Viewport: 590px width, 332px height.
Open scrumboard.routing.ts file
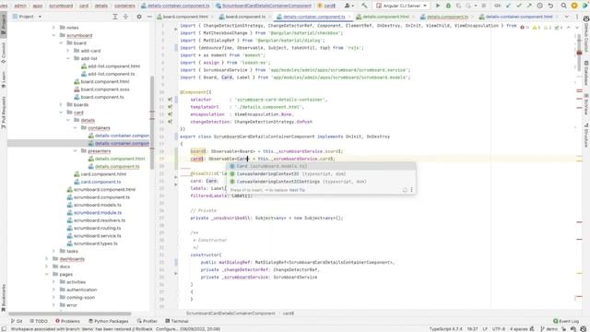94,228
